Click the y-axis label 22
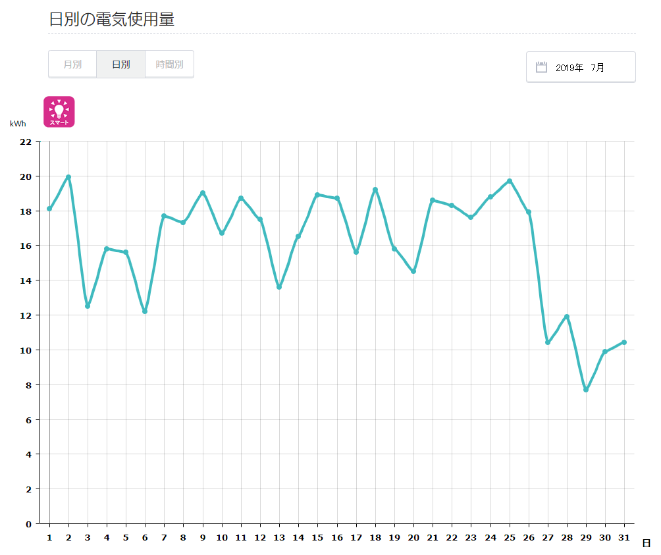The image size is (661, 555). [x=26, y=142]
